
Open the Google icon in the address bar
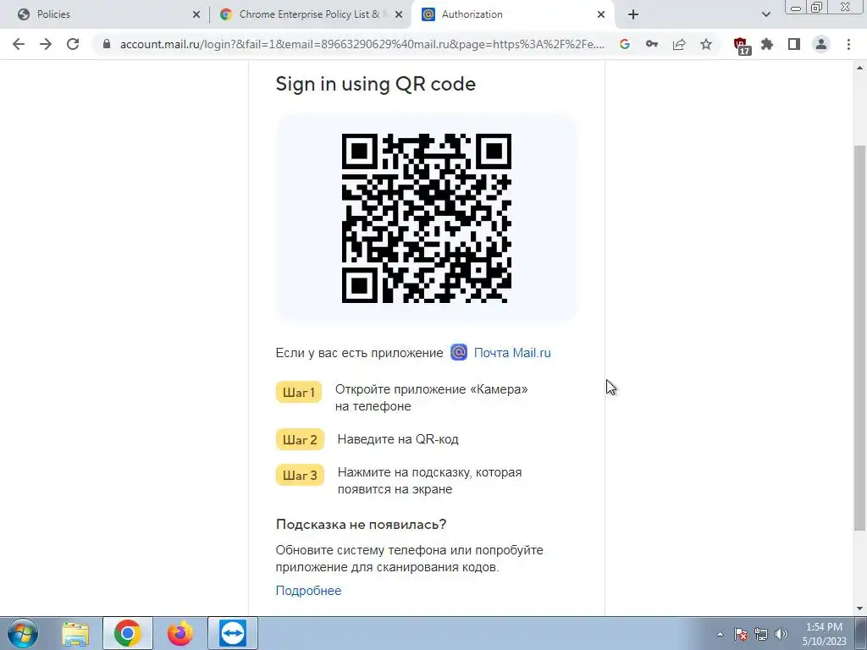pos(625,44)
